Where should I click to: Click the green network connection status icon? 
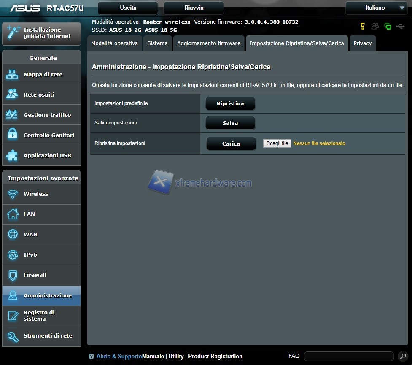(388, 27)
